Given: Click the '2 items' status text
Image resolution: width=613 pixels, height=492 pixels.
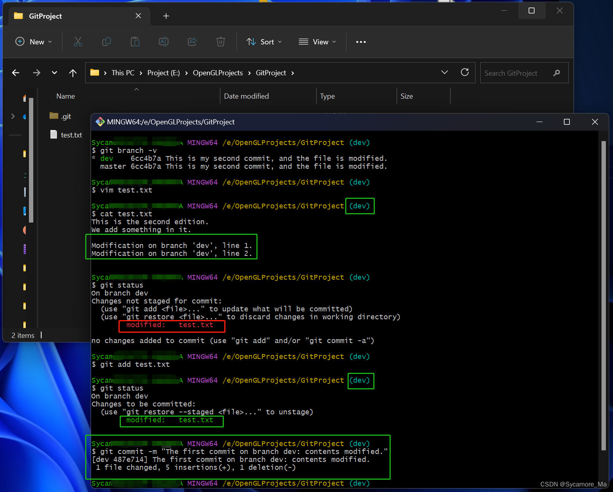Looking at the screenshot, I should click(23, 336).
